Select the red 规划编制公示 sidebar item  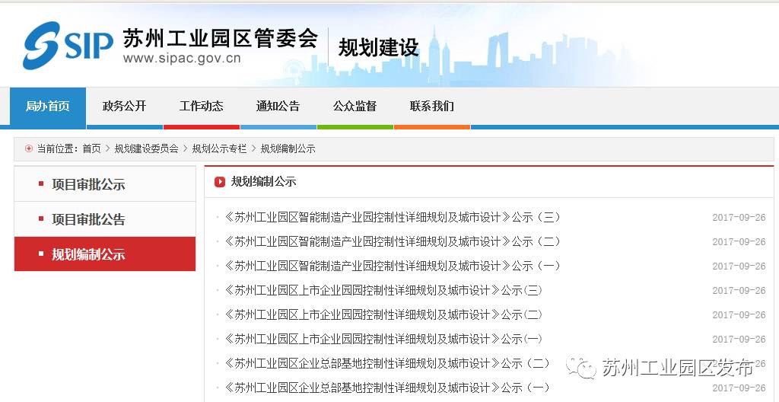point(105,254)
